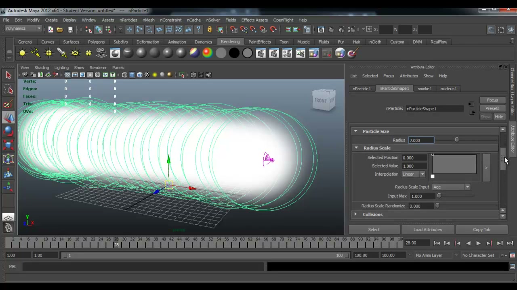The width and height of the screenshot is (517, 290).
Task: Click the question mark help icon
Action: click(x=198, y=29)
